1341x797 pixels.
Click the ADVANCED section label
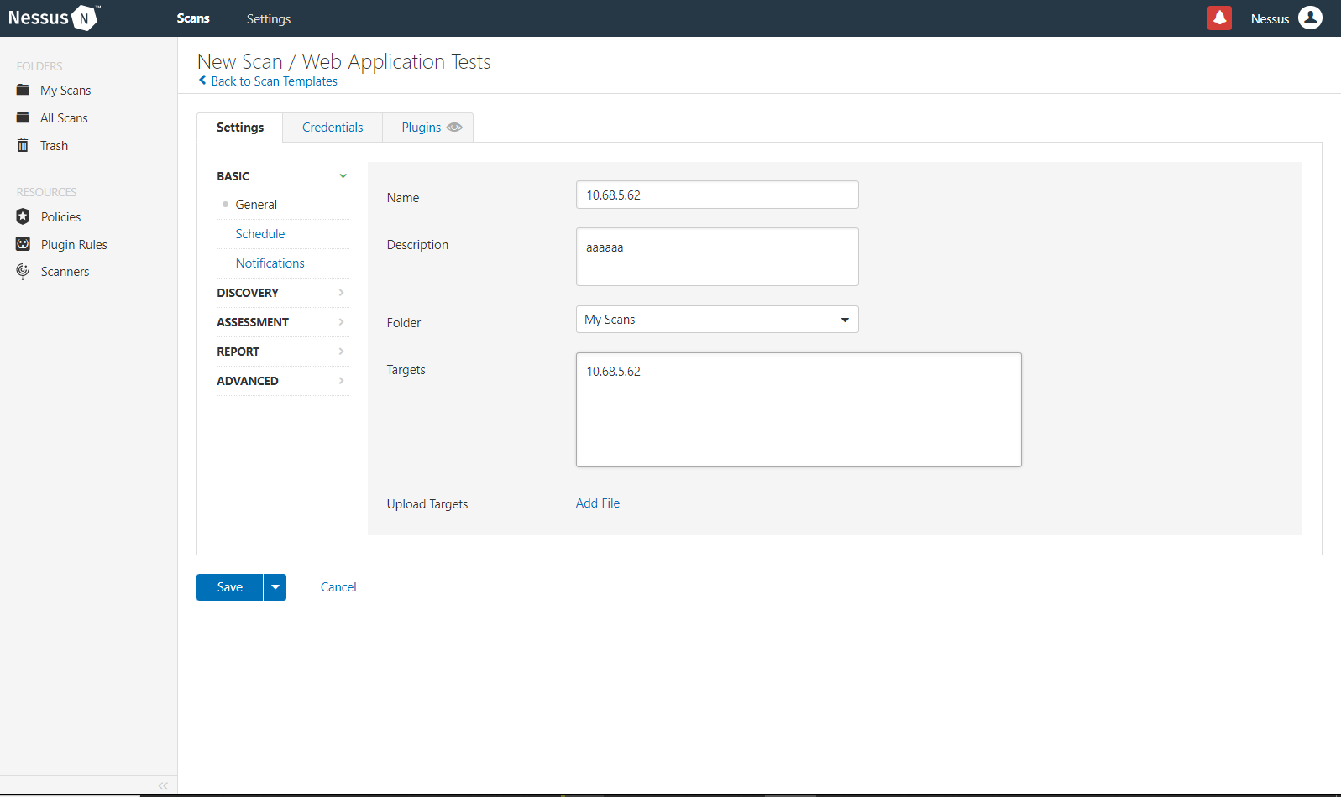[248, 381]
